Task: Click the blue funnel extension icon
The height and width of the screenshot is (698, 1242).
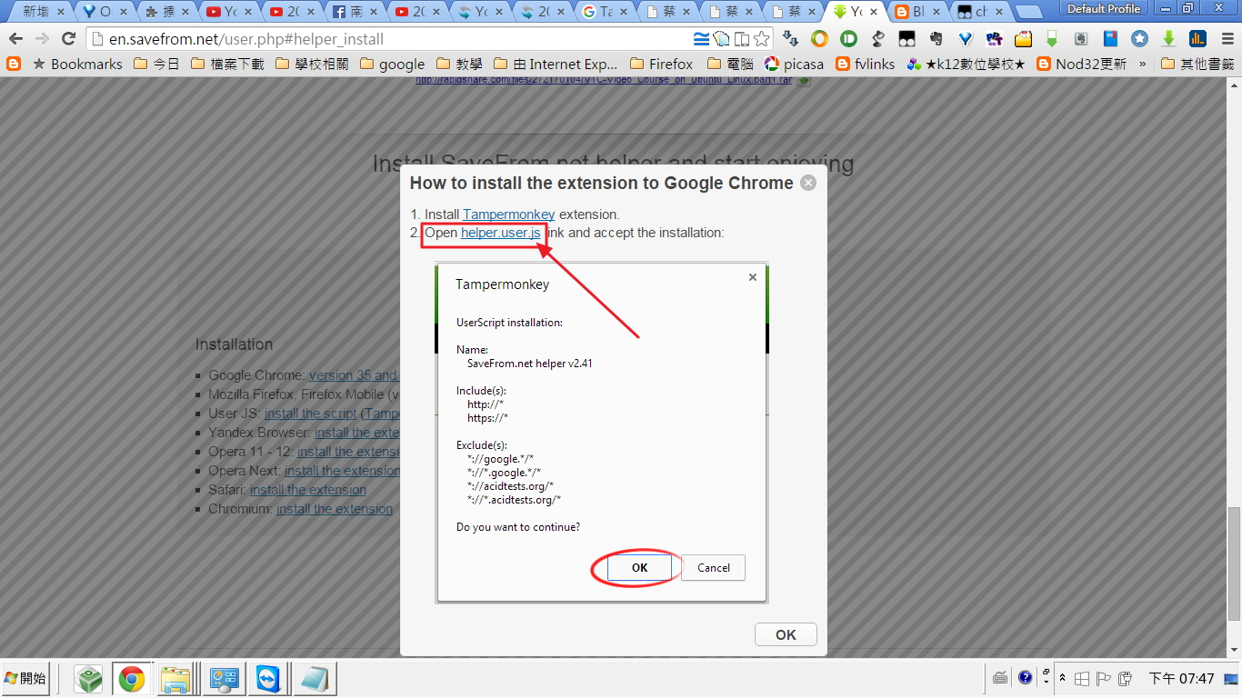Action: click(x=965, y=39)
